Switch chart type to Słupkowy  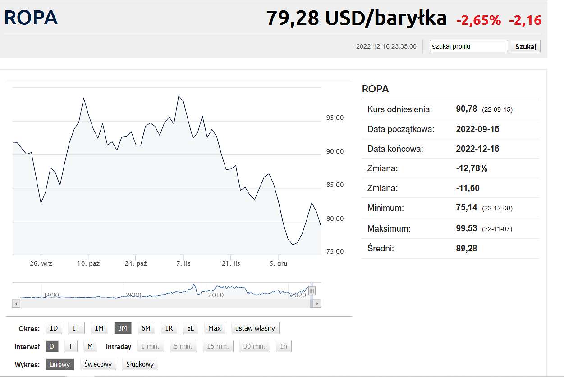[140, 364]
